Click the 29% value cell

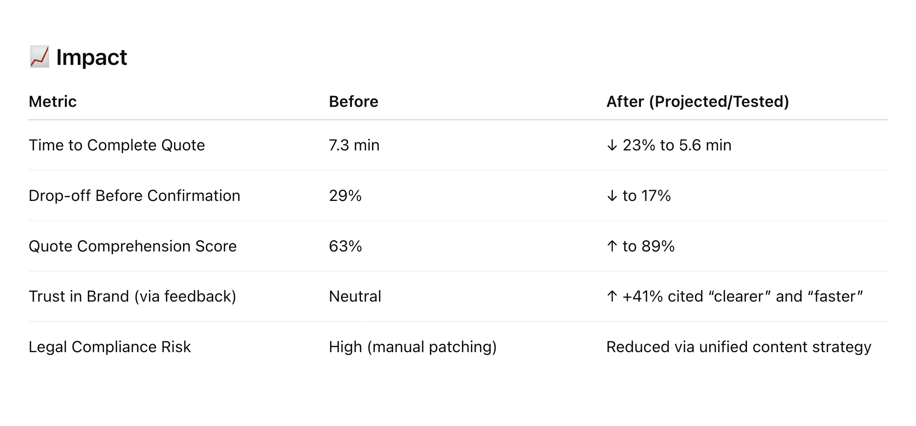(x=345, y=196)
